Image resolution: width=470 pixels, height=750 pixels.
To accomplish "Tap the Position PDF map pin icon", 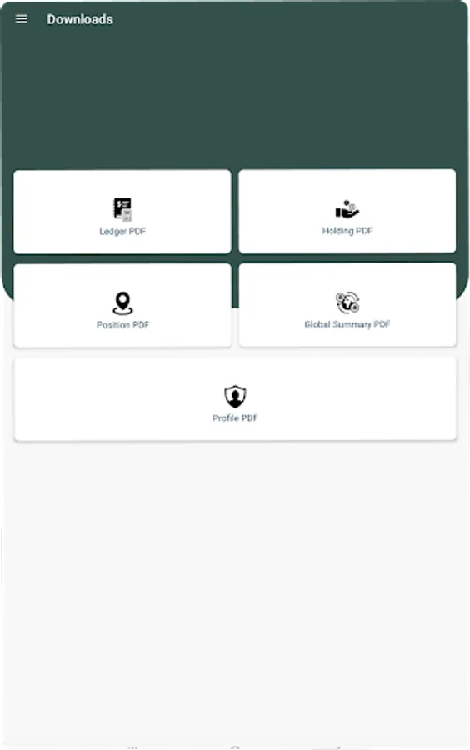I will pyautogui.click(x=122, y=303).
